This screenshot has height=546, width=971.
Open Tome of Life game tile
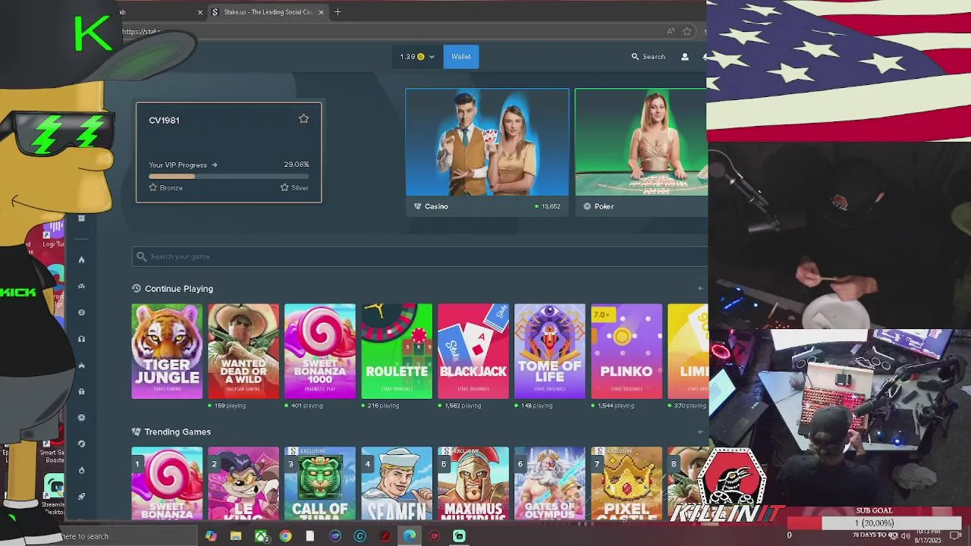[550, 351]
